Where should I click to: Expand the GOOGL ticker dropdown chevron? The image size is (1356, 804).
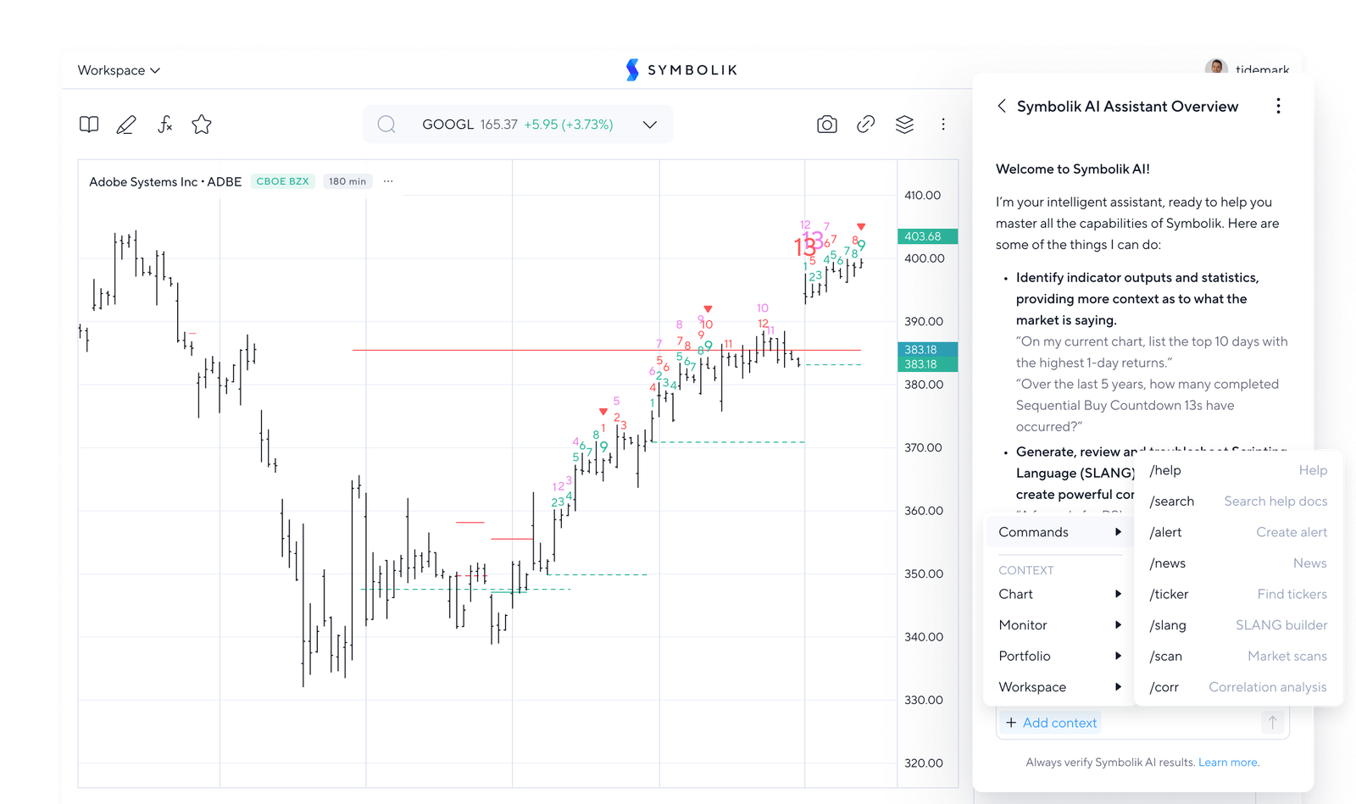(650, 125)
